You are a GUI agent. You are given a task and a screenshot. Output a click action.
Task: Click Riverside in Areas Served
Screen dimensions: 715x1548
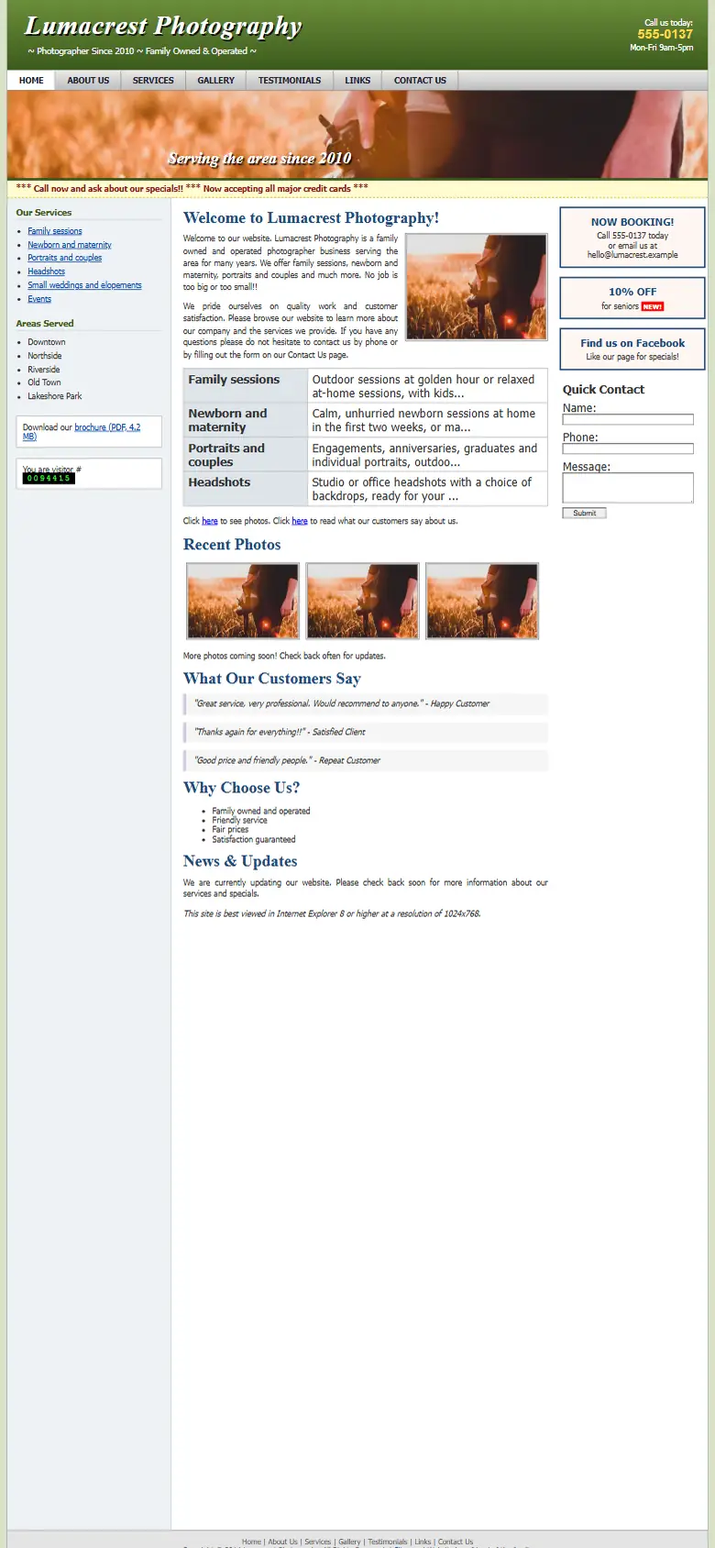coord(44,370)
